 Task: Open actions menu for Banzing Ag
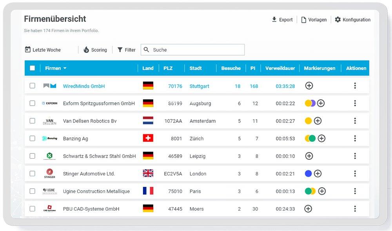click(x=355, y=138)
